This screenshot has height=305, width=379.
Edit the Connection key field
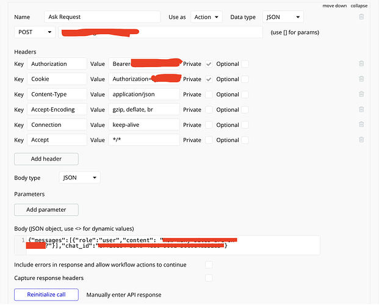pyautogui.click(x=57, y=124)
